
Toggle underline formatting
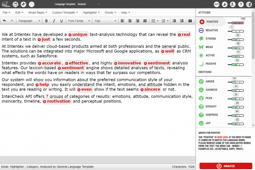tap(61, 21)
